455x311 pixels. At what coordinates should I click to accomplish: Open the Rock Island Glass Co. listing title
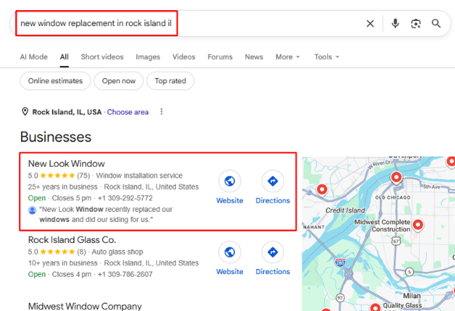pyautogui.click(x=72, y=240)
